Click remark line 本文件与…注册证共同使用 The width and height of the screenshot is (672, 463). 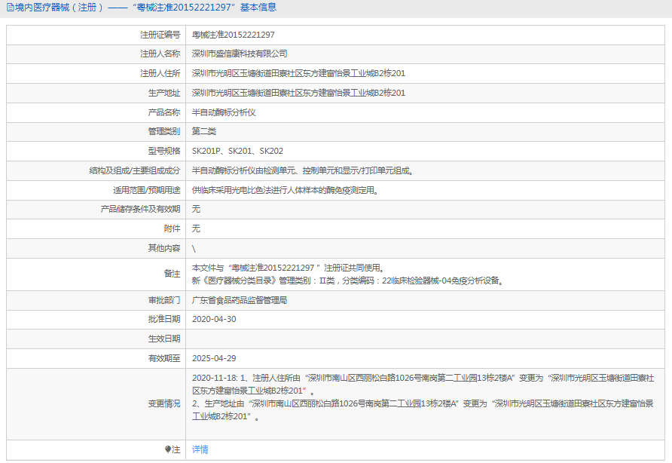(x=289, y=268)
